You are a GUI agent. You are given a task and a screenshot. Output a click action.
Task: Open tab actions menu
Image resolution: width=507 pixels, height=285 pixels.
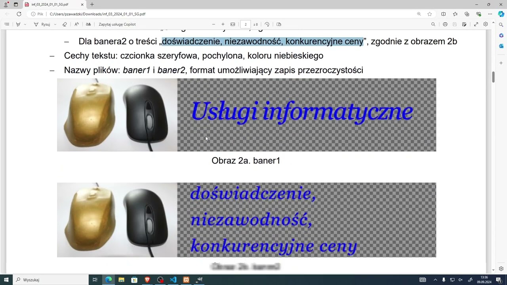coord(16,4)
